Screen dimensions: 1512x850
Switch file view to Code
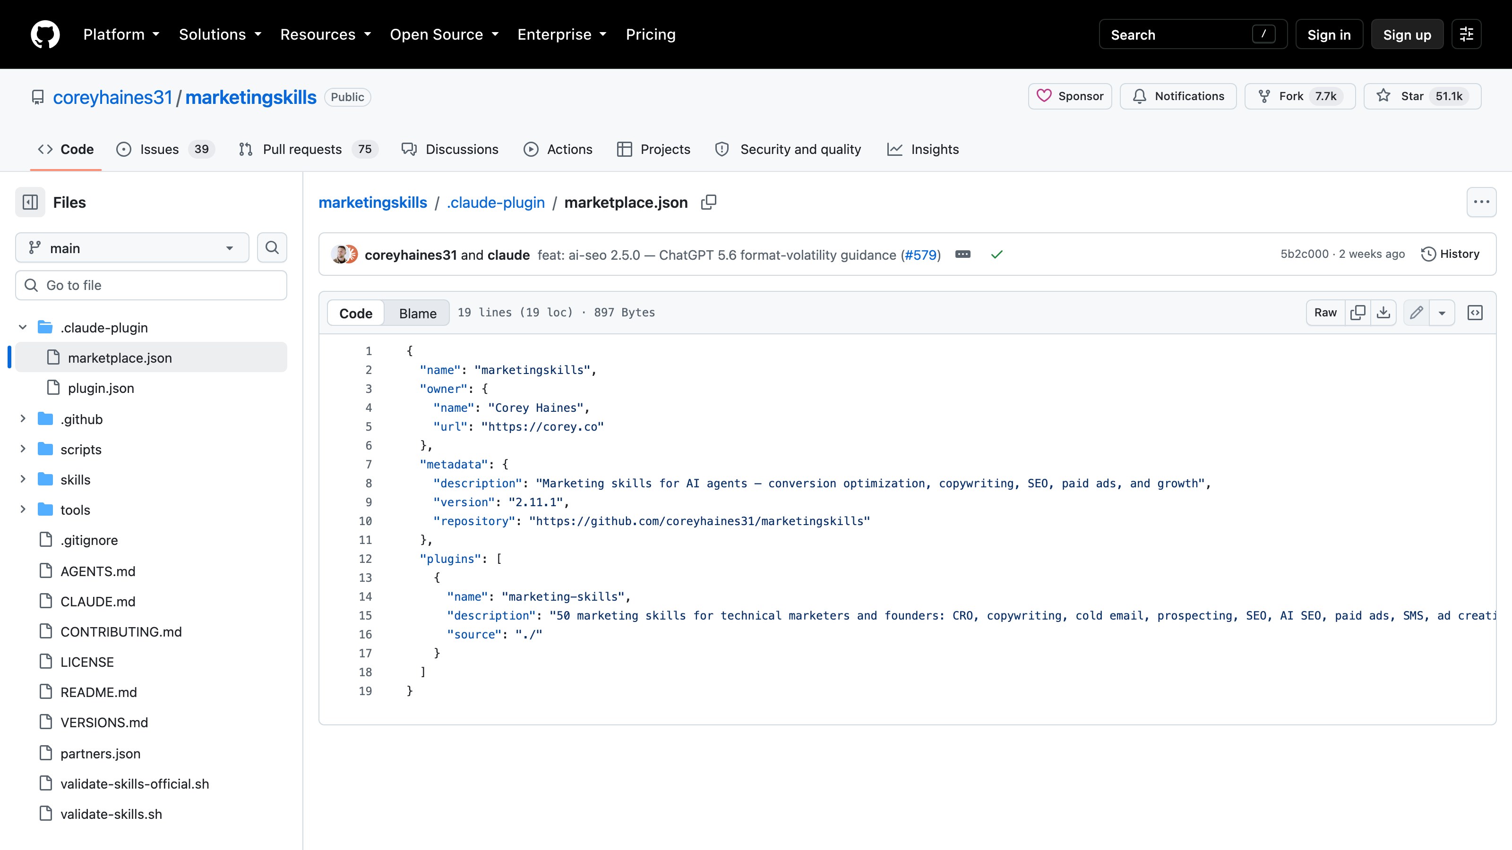[356, 313]
